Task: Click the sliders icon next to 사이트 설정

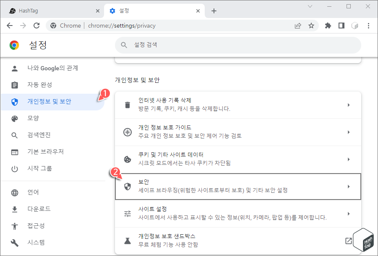Action: tap(128, 214)
